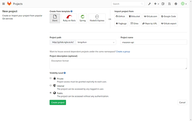192x121 pixels.
Task: Import project from Bitbucket
Action: pyautogui.click(x=134, y=16)
